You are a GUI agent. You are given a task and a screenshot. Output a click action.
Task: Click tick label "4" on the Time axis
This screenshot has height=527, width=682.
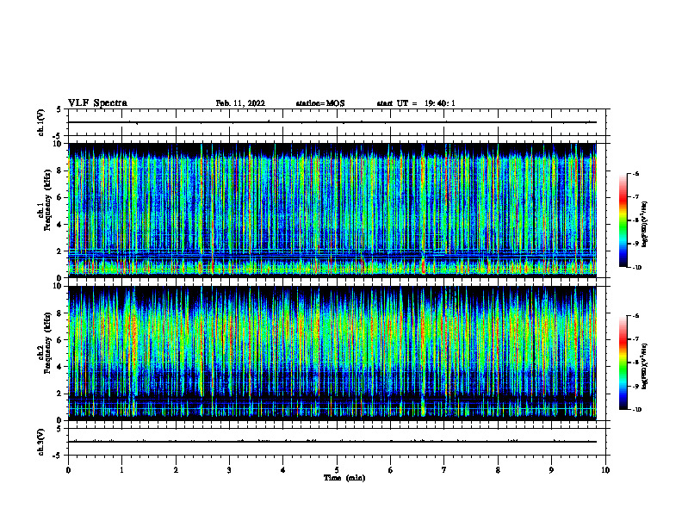click(283, 470)
